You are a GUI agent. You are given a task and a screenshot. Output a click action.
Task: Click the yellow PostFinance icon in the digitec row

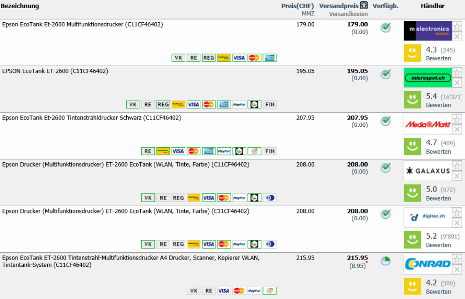tap(193, 244)
